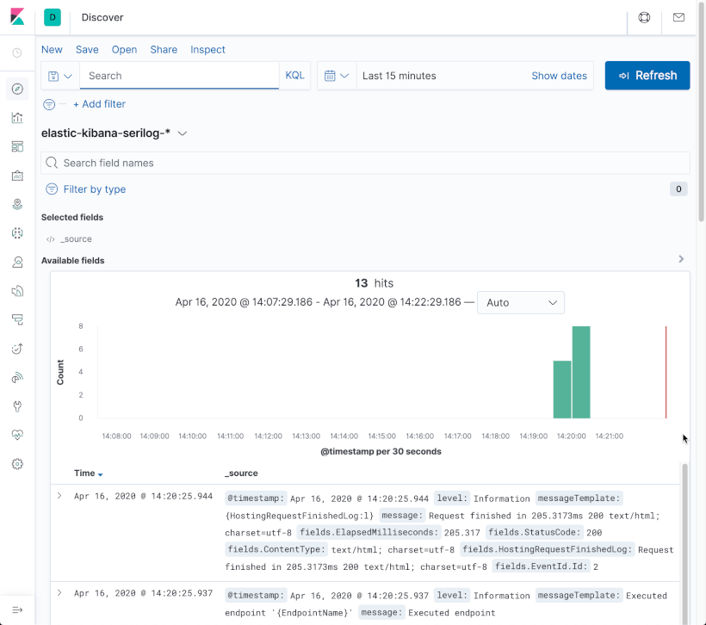Open Maps icon in sidebar
Image resolution: width=706 pixels, height=625 pixels.
[x=17, y=204]
